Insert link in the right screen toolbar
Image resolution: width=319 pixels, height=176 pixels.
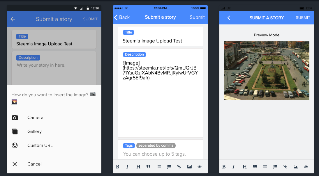pyautogui.click(x=285, y=167)
